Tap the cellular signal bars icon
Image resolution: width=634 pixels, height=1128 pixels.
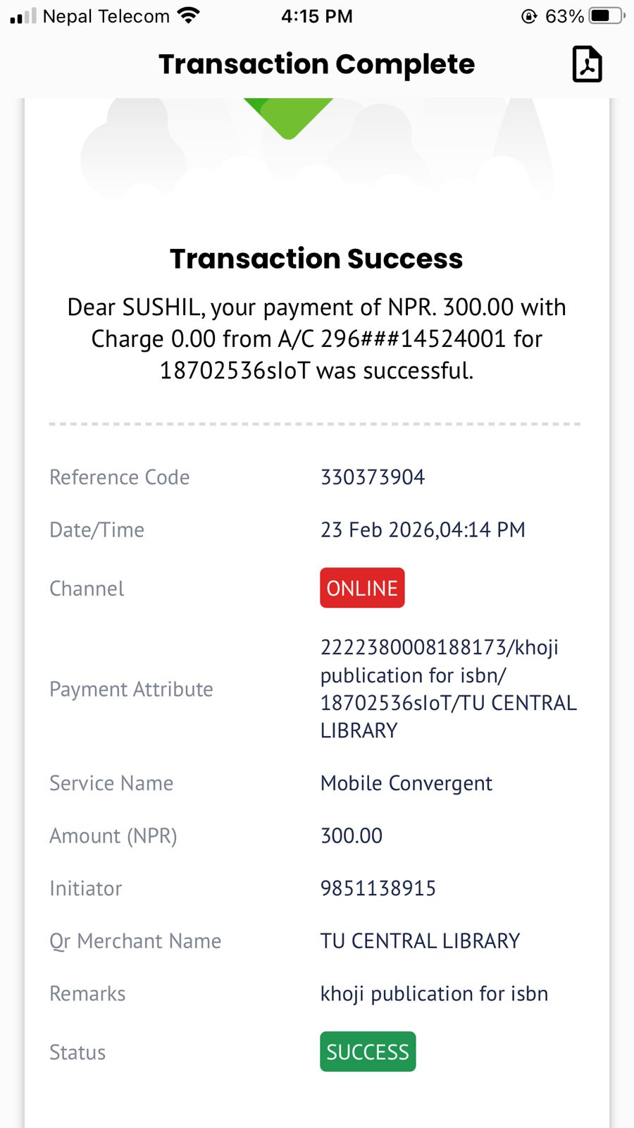tap(23, 16)
